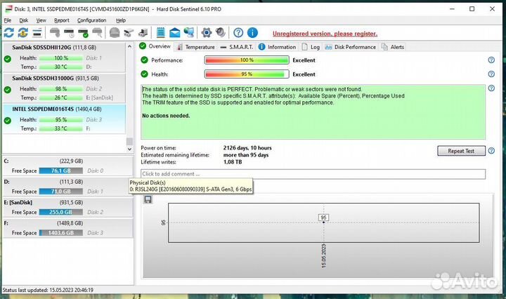This screenshot has width=506, height=299.
Task: Click the 95 data point on health graph
Action: click(x=324, y=222)
